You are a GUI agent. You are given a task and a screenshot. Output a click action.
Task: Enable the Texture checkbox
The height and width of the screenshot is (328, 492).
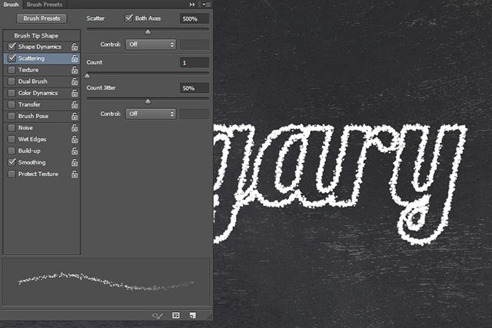(12, 70)
